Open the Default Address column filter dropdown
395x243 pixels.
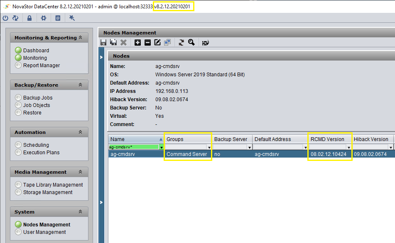point(305,147)
